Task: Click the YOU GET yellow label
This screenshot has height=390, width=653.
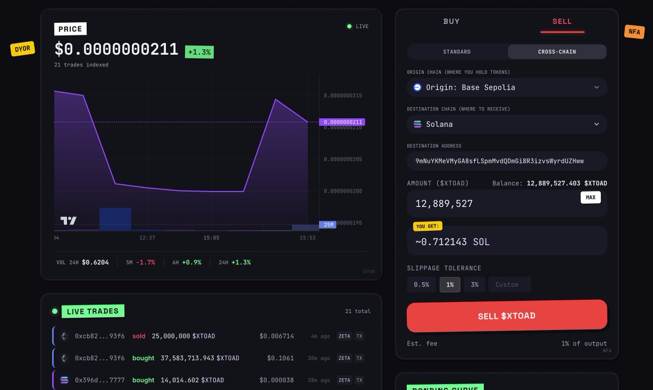Action: (428, 226)
